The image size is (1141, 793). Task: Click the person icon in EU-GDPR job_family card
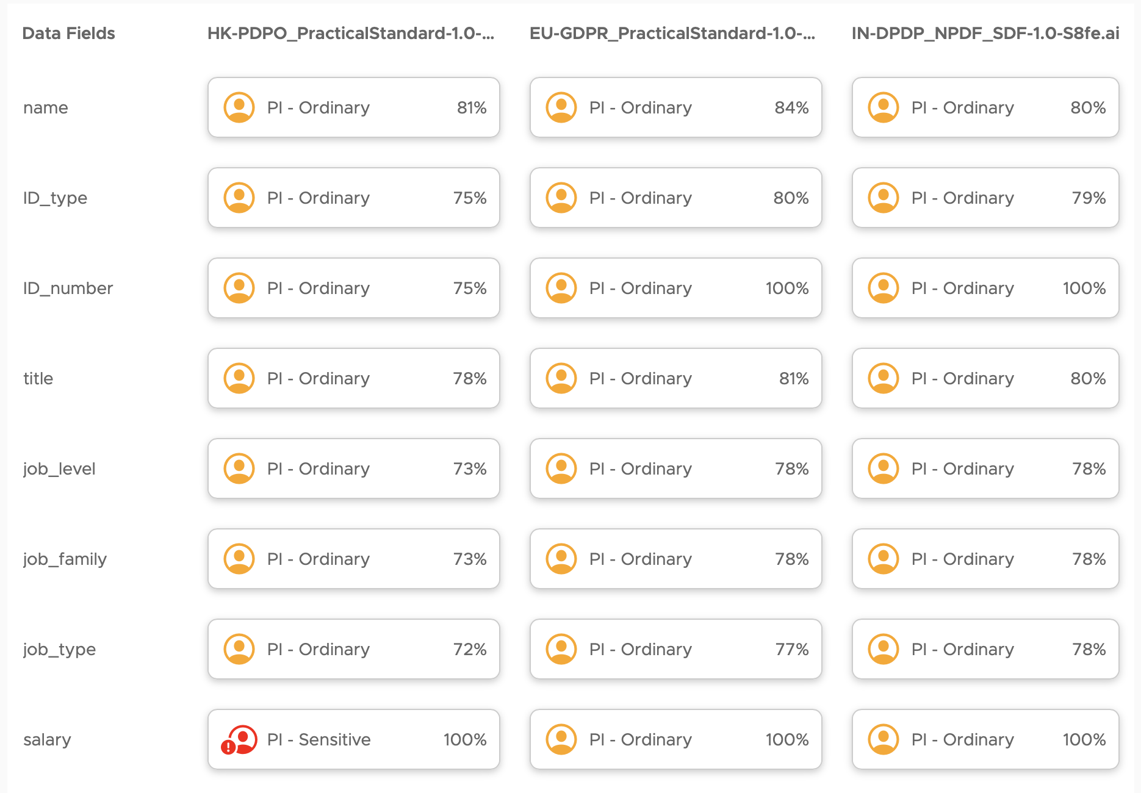pos(561,559)
